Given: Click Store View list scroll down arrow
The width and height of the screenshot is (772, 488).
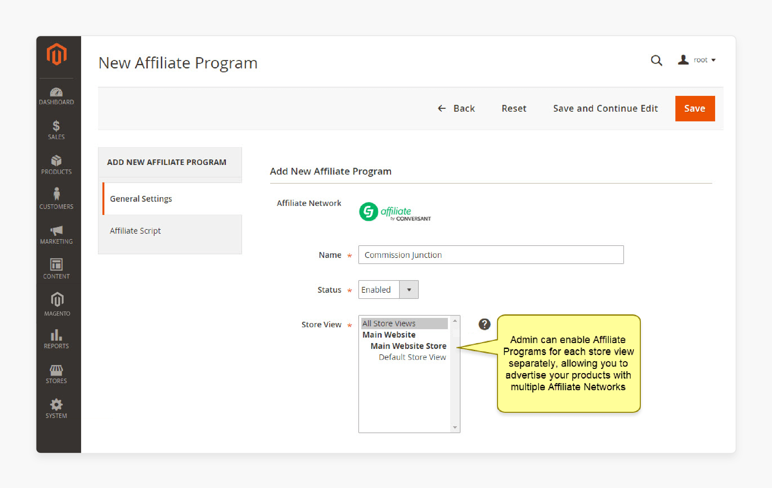Looking at the screenshot, I should point(455,427).
